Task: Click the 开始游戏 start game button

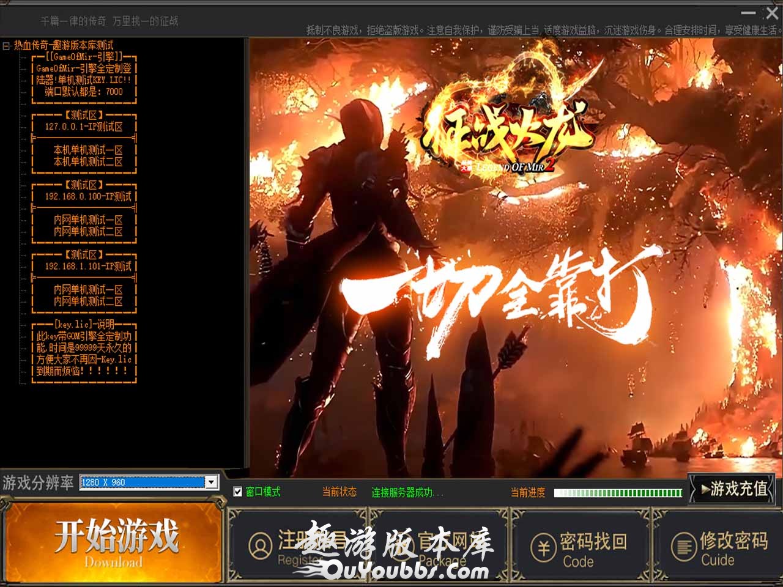Action: point(113,542)
